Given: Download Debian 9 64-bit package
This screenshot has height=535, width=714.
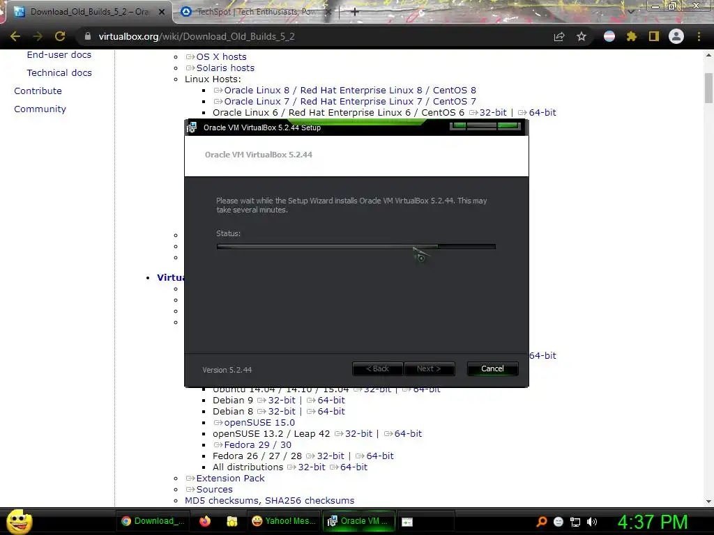Looking at the screenshot, I should coord(331,401).
